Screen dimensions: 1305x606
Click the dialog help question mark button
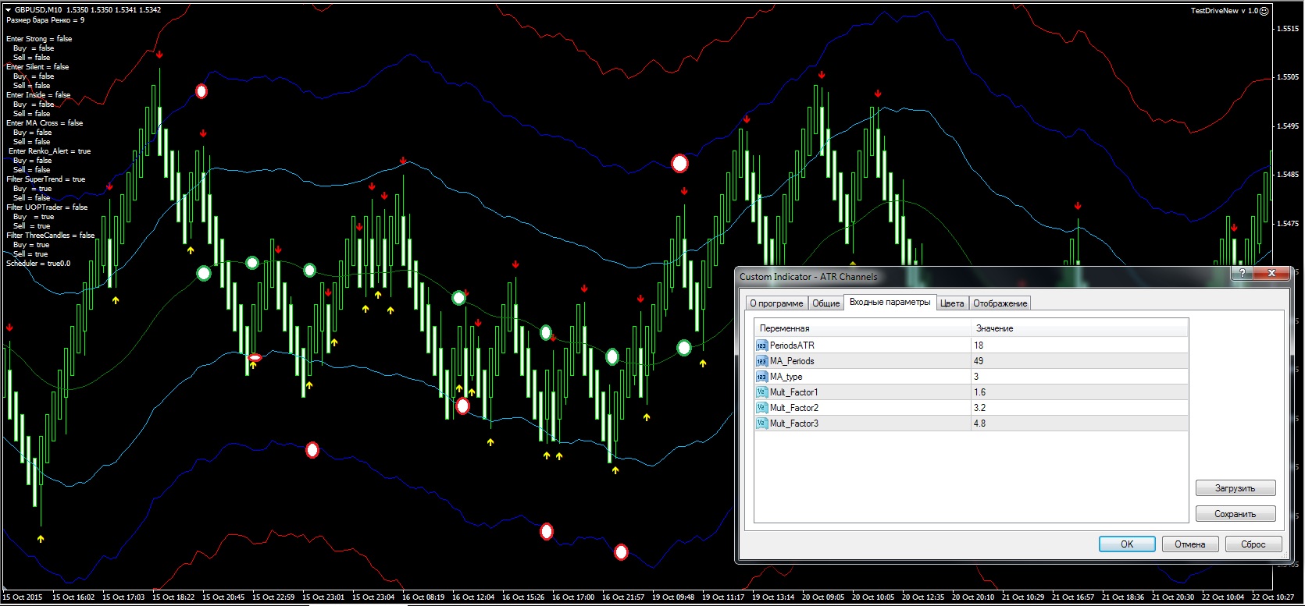coord(1242,273)
